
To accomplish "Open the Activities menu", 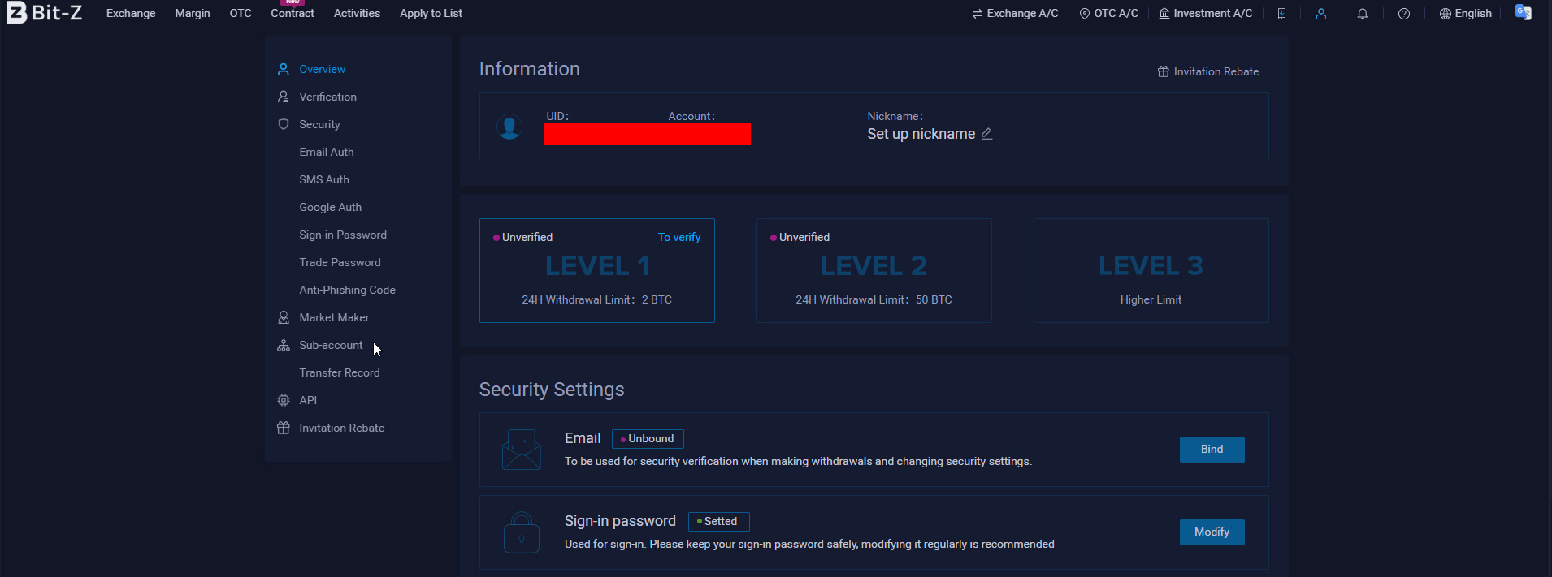I will click(357, 14).
